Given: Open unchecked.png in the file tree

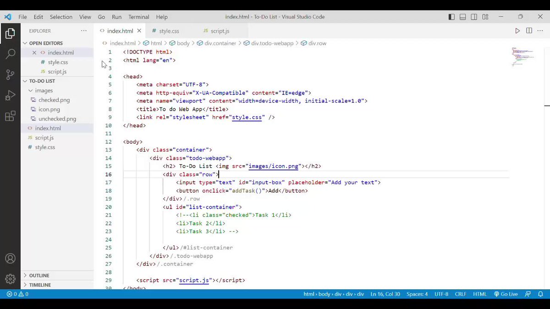Looking at the screenshot, I should point(57,119).
